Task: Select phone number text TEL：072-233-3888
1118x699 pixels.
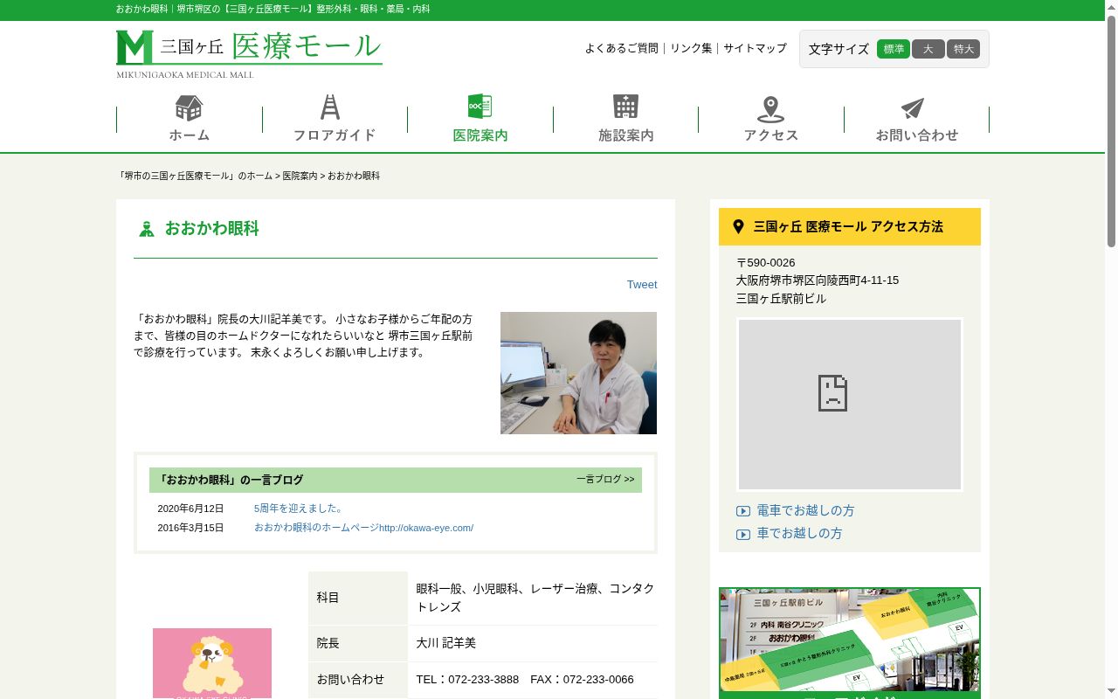Action: (467, 680)
